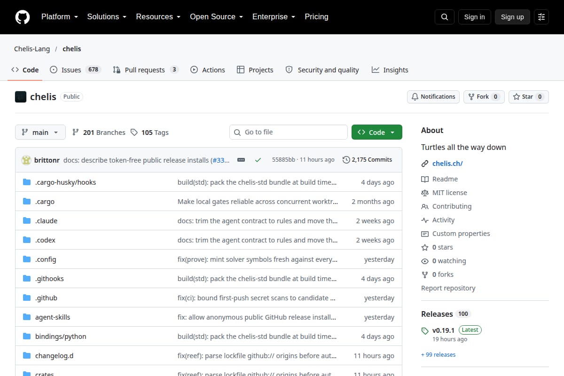Click the Sign up button
This screenshot has height=376, width=564.
tap(512, 17)
